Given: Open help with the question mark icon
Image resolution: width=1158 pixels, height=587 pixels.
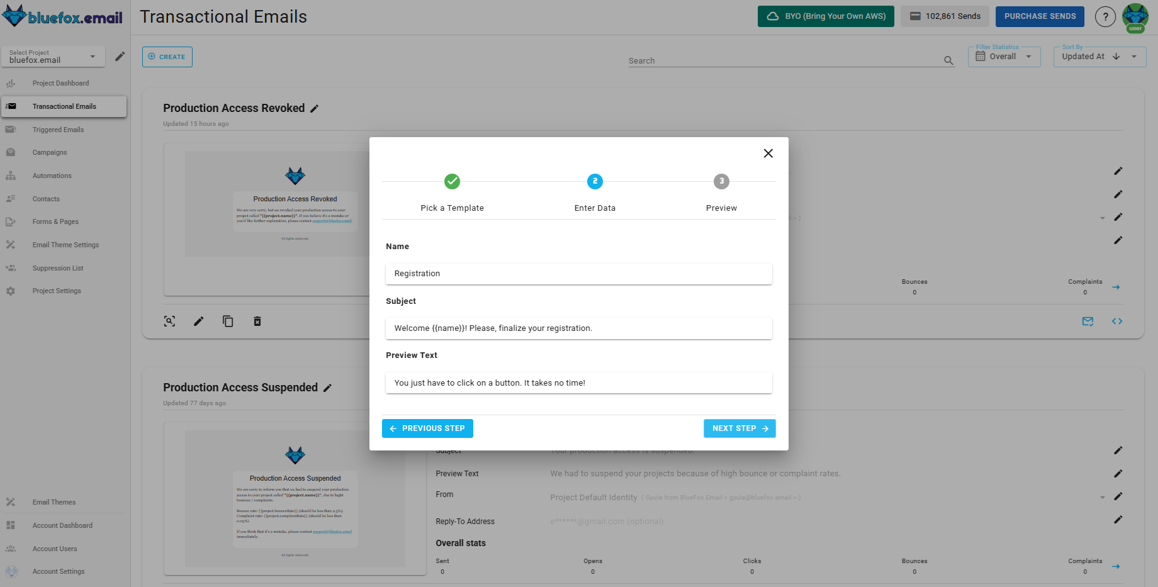Looking at the screenshot, I should [x=1105, y=16].
